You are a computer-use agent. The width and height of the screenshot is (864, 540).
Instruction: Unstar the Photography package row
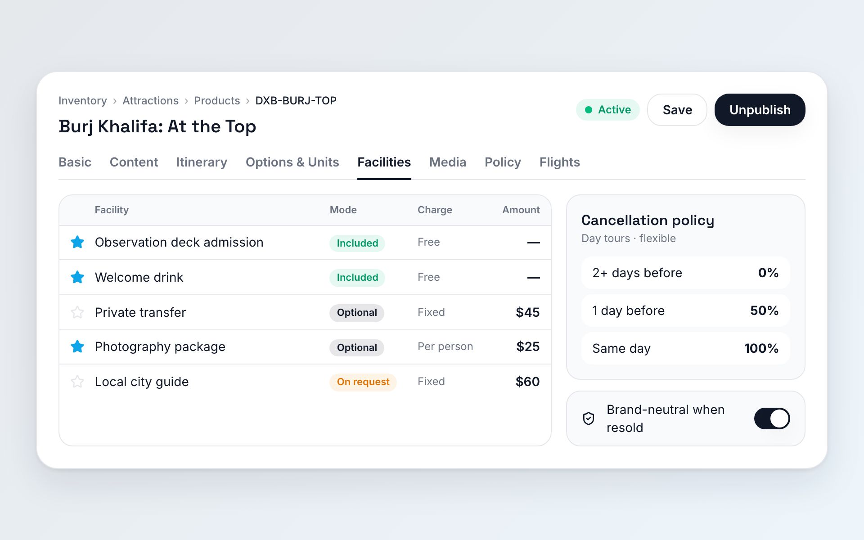point(77,346)
